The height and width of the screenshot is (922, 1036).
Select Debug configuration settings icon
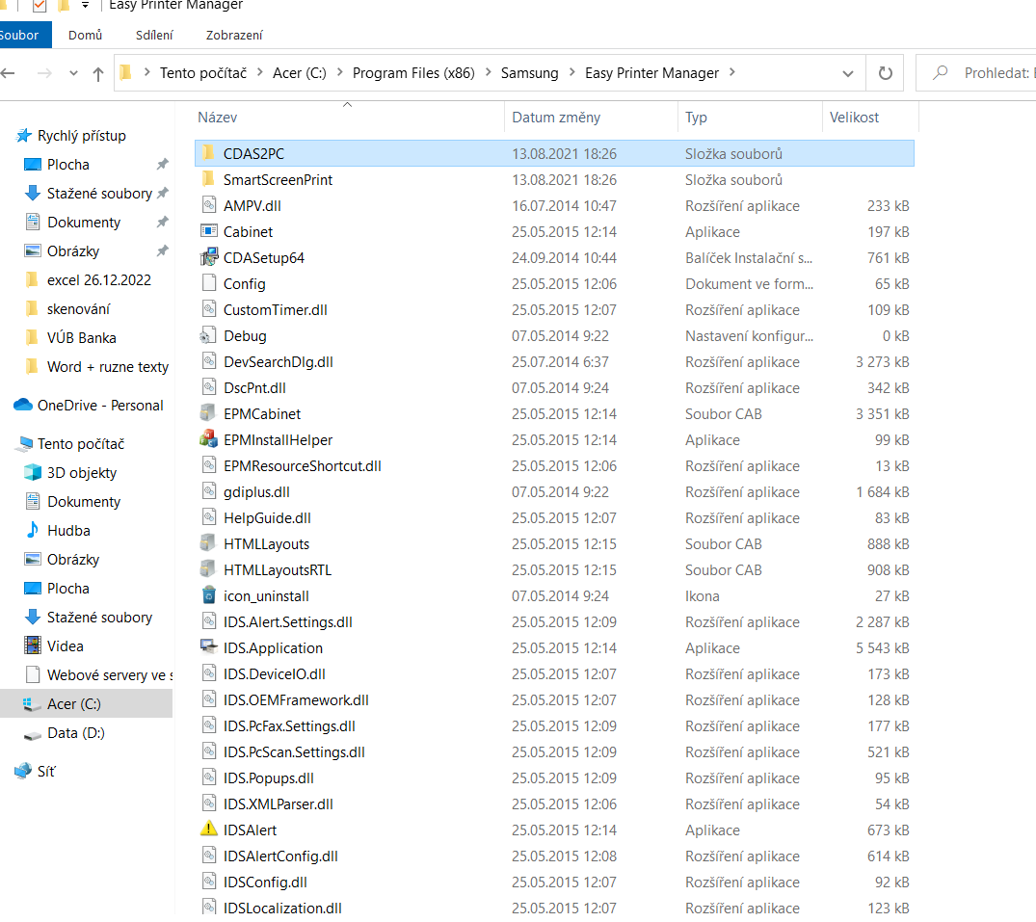[x=208, y=335]
